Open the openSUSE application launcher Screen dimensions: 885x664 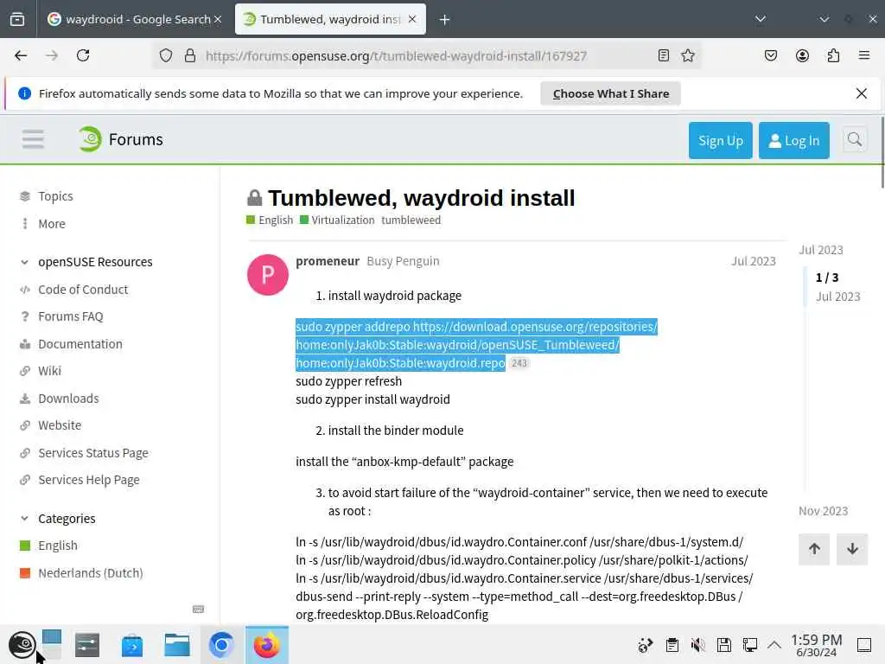coord(22,645)
